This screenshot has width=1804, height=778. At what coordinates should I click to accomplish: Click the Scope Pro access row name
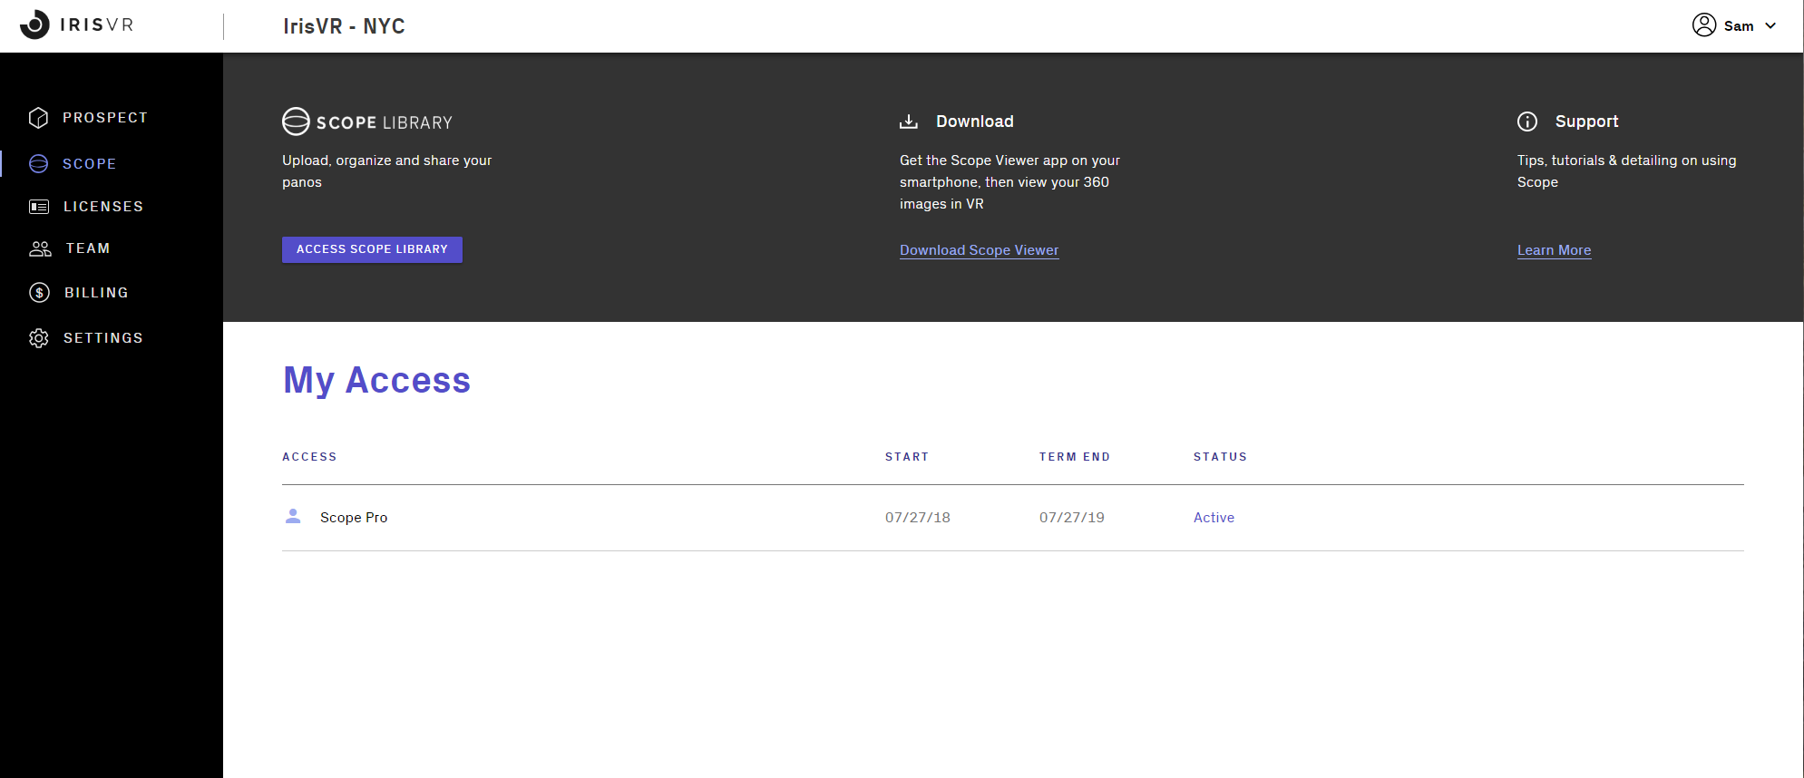354,518
